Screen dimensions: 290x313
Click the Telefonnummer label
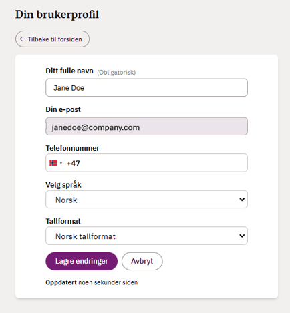[72, 148]
